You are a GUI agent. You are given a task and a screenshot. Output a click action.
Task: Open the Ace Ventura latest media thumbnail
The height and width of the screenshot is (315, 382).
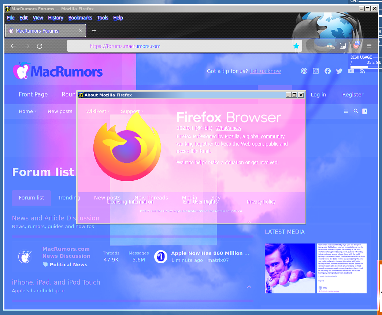(290, 268)
